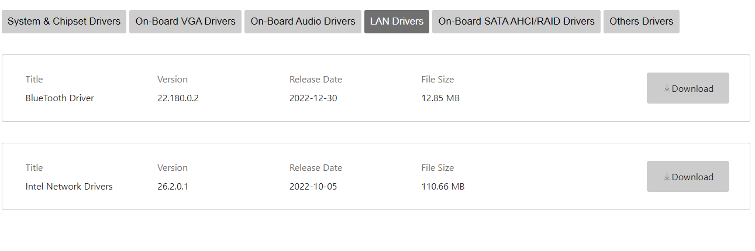
Task: Go to the Others Drivers tab
Action: pyautogui.click(x=641, y=22)
